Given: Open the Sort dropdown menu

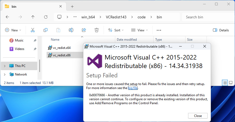Looking at the screenshot, I should tap(116, 30).
